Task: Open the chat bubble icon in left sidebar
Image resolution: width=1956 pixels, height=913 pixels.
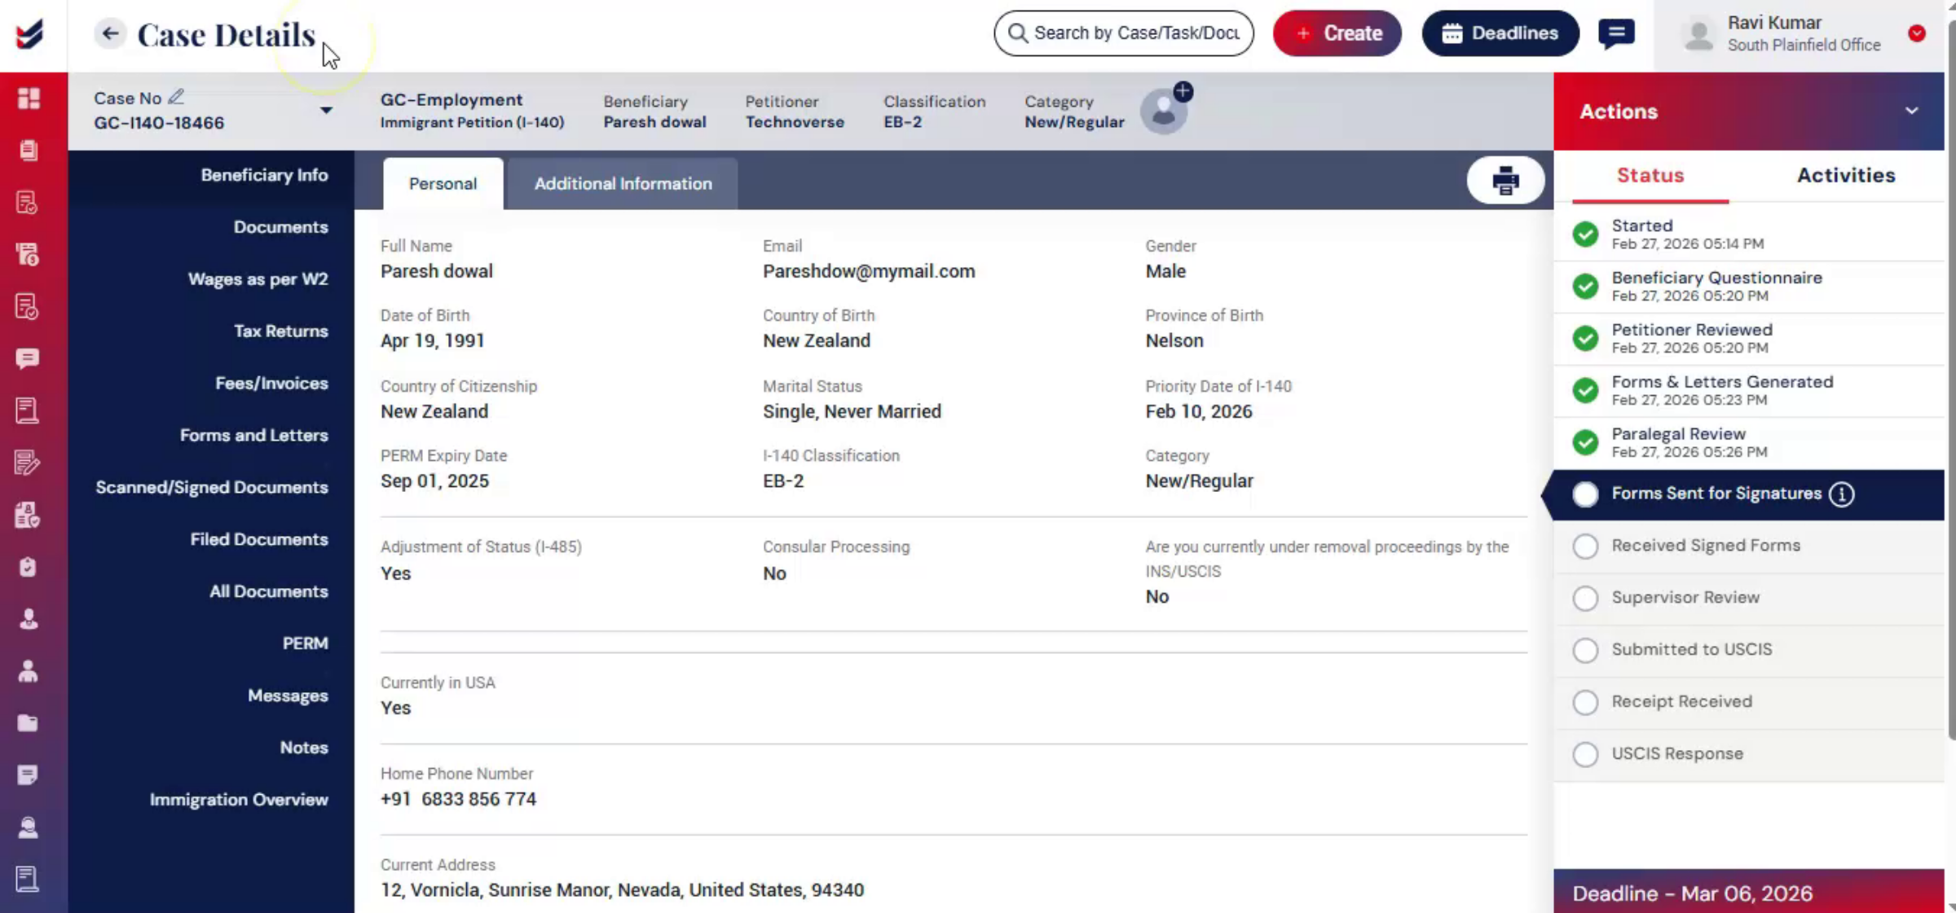Action: pyautogui.click(x=29, y=359)
